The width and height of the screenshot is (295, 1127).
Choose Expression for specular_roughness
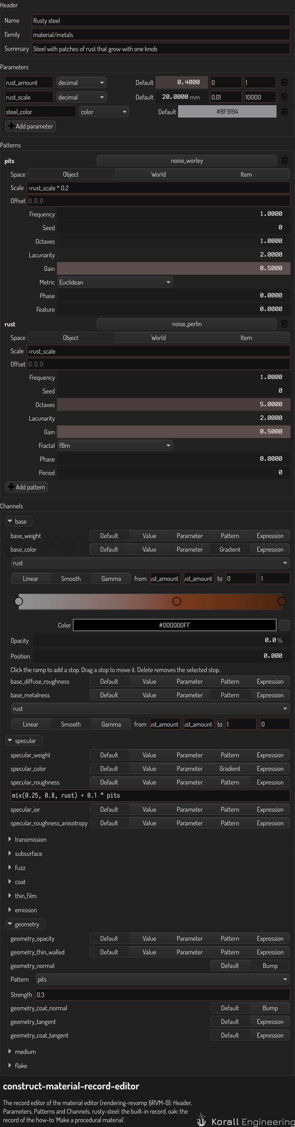tap(270, 782)
